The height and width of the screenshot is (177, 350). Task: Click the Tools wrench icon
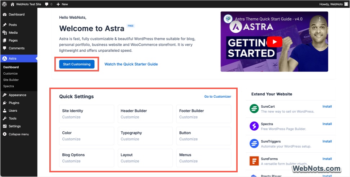5,118
